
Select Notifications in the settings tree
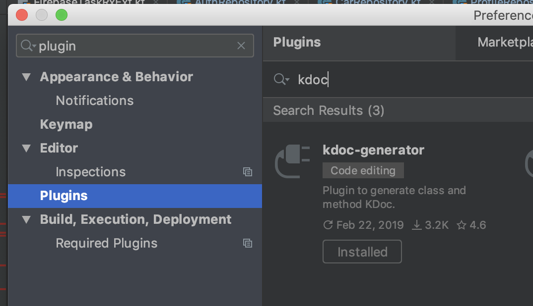coord(94,101)
